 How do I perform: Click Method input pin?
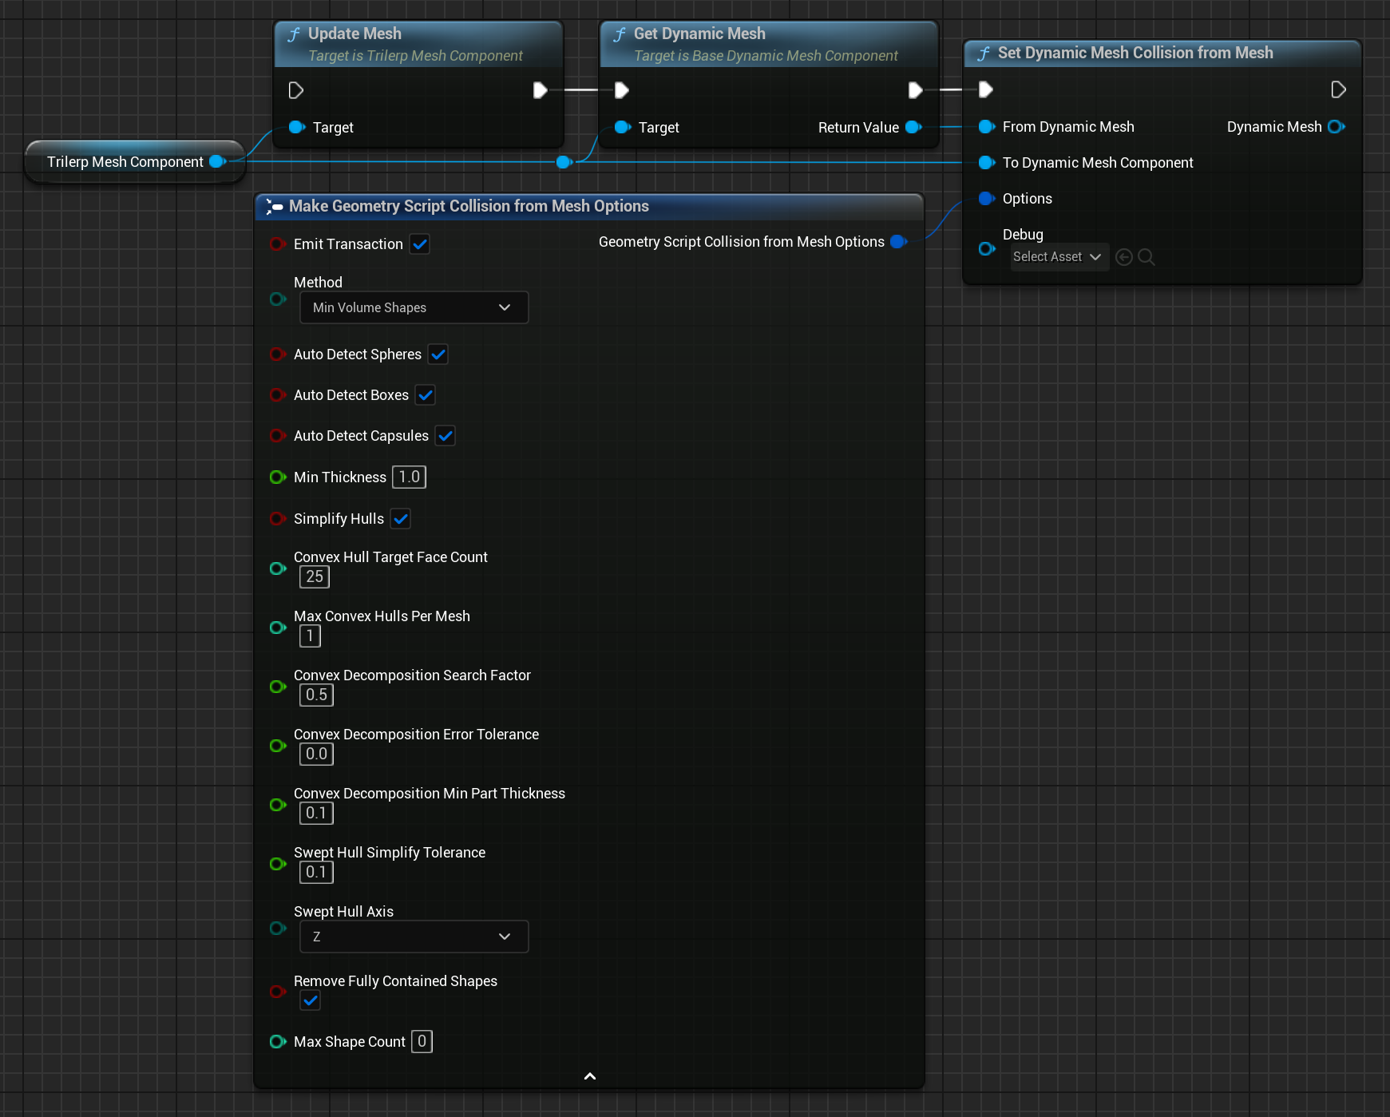tap(278, 299)
